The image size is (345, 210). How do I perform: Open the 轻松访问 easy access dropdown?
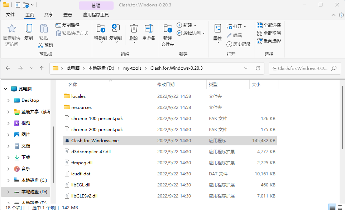pos(191,33)
